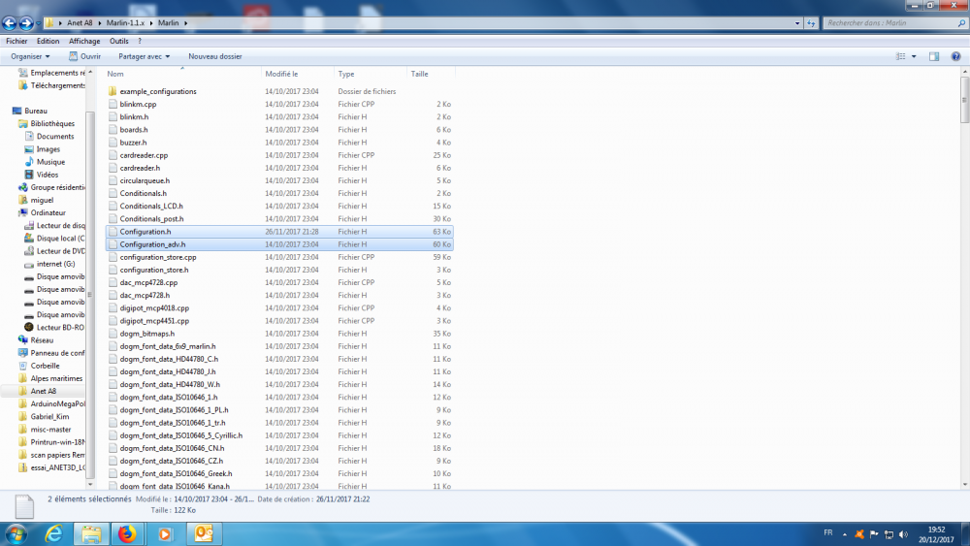
Task: Open the Fichier menu
Action: click(x=16, y=41)
